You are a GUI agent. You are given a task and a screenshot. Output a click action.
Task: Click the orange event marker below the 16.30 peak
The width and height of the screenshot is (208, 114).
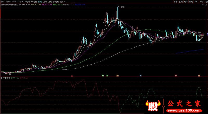tap(118, 76)
